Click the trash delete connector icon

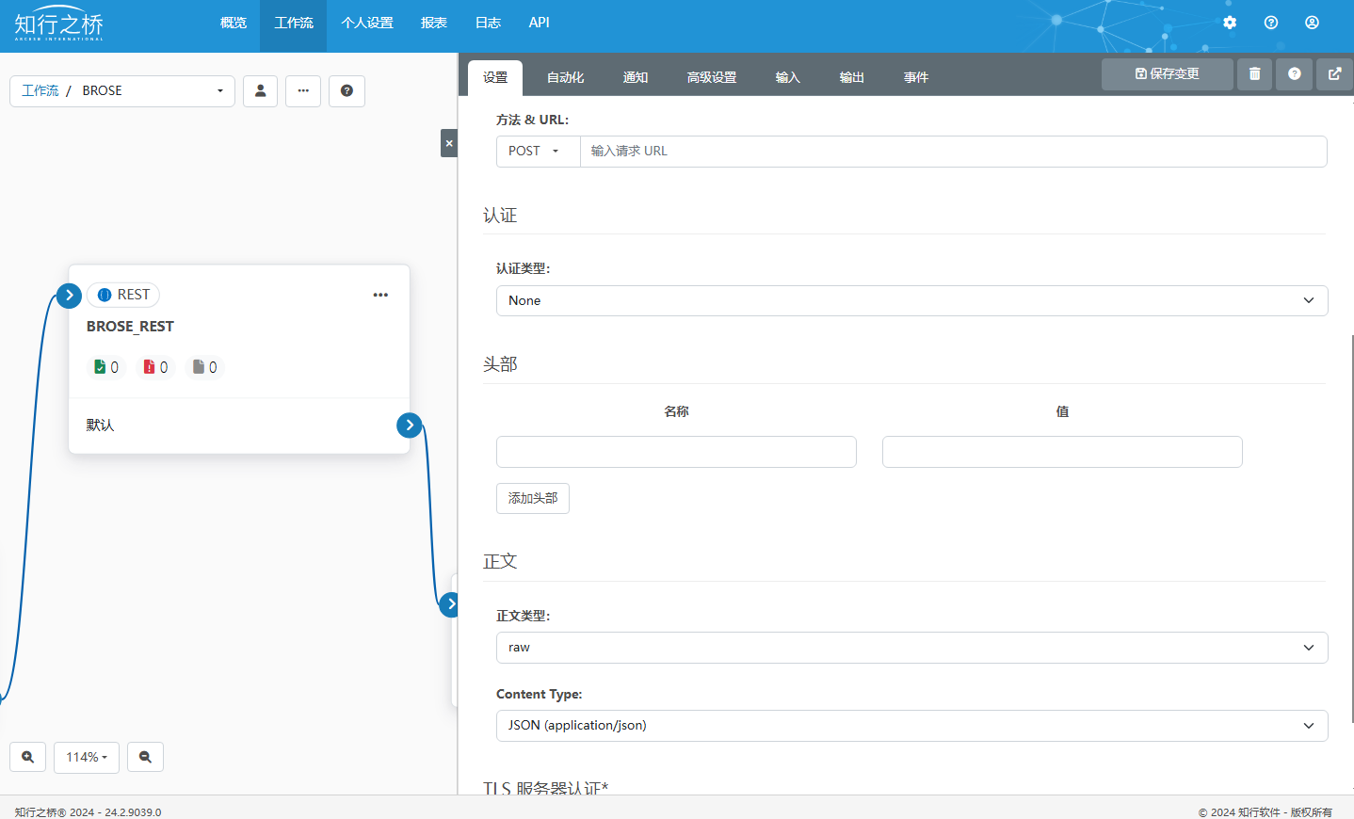tap(1254, 74)
